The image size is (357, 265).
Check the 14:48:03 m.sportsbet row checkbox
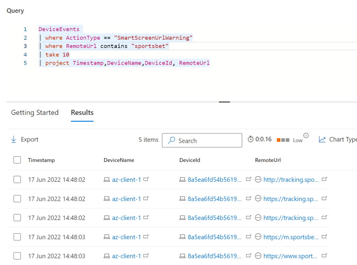pos(17,237)
